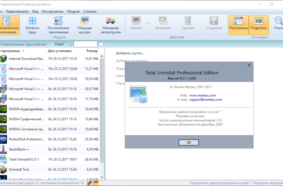Image resolution: width=283 pixels, height=186 pixels.
Task: Open www.martau.com website link
Action: click(203, 95)
